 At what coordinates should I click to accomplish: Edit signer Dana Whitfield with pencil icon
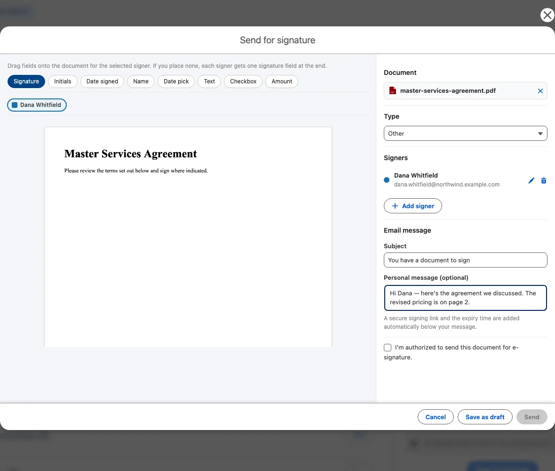coord(531,180)
